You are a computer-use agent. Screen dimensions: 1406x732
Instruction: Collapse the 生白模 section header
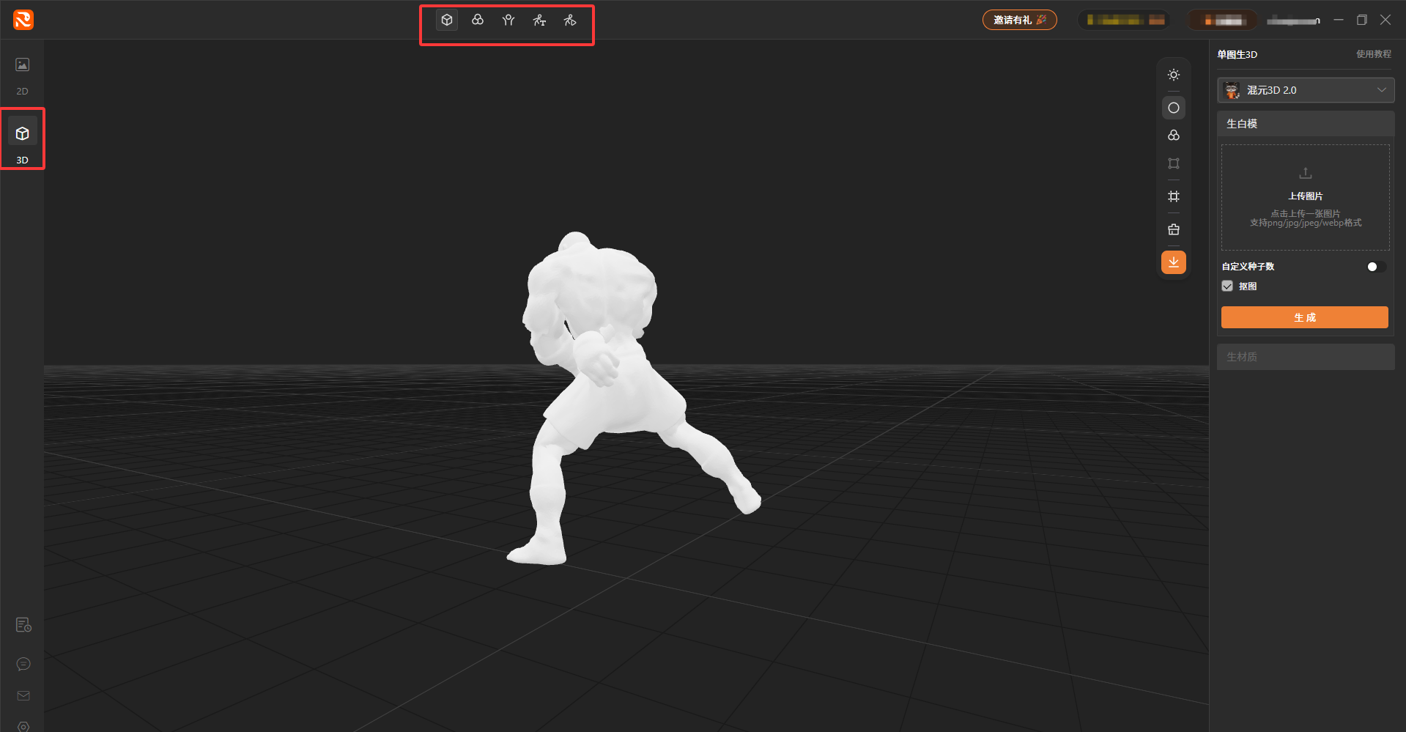point(1306,124)
